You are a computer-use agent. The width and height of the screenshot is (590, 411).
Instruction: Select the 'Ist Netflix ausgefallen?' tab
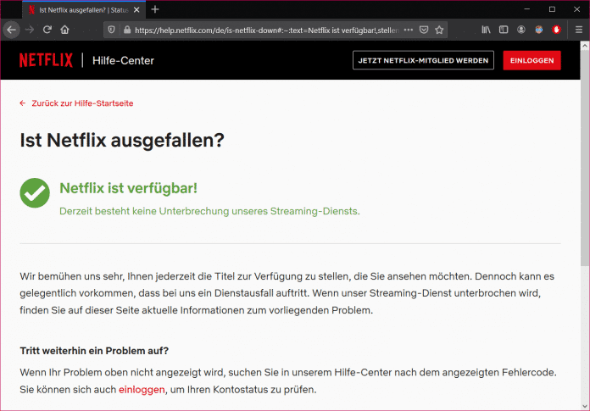point(76,9)
